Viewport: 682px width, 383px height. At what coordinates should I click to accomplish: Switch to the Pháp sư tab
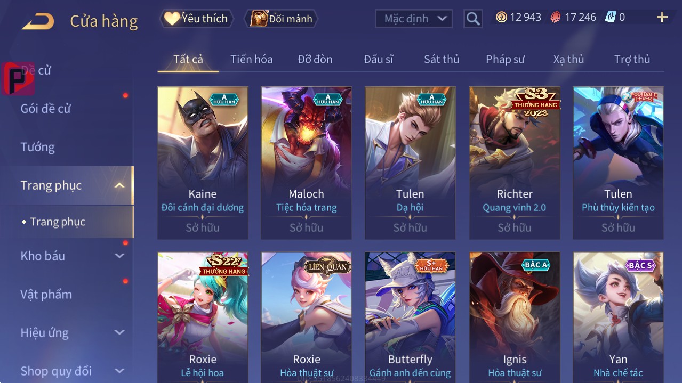point(505,59)
